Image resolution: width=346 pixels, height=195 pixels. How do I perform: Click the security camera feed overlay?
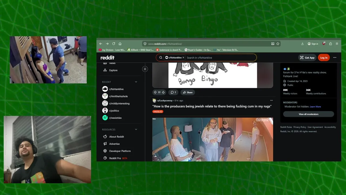(x=48, y=60)
